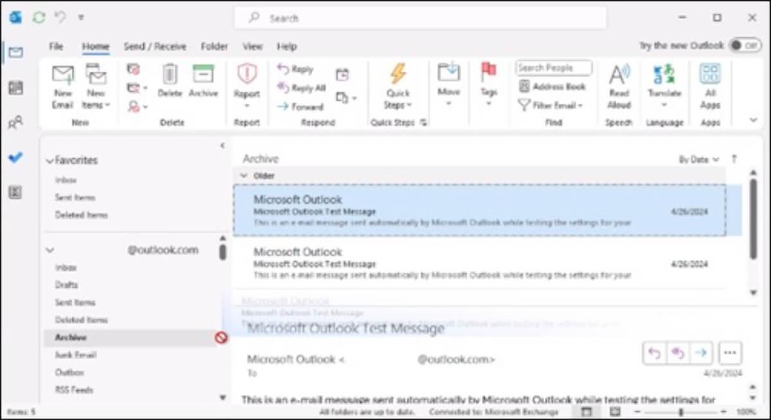
Task: Open All Apps
Action: click(x=710, y=87)
